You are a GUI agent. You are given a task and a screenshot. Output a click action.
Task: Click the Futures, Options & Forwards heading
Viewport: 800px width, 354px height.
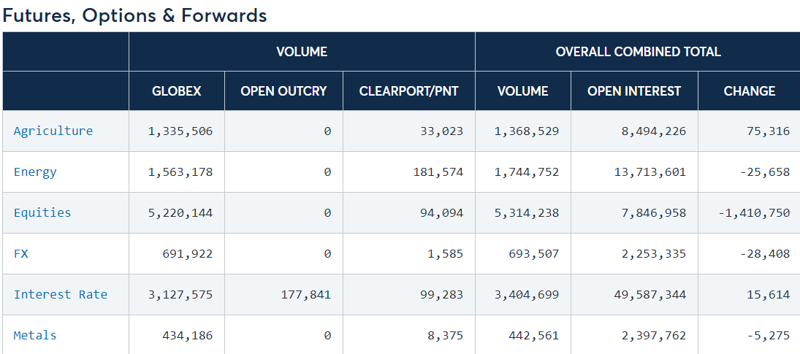(x=134, y=15)
